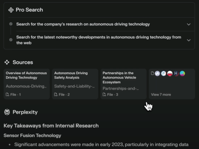Expand the company's research search step
Screen dimensions: 199x149
point(189,24)
